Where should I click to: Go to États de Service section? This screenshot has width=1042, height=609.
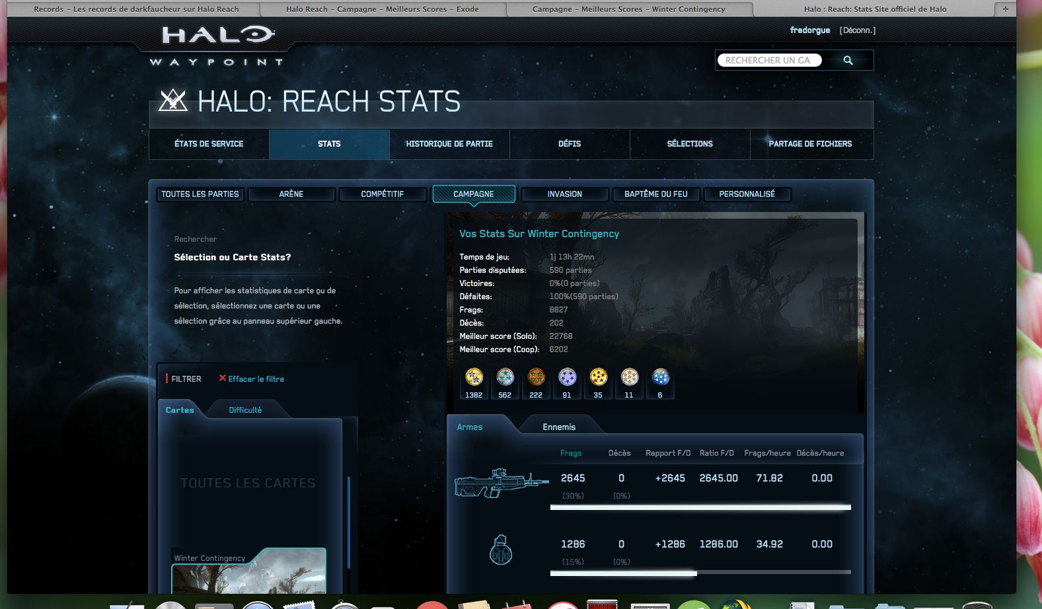[x=209, y=144]
